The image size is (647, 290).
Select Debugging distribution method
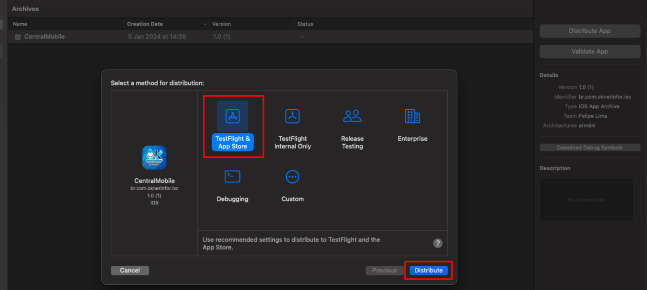(232, 186)
